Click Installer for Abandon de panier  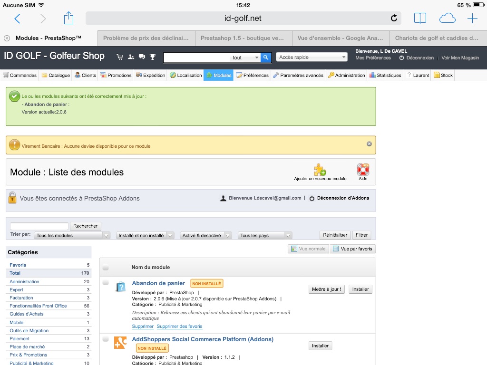coord(360,289)
